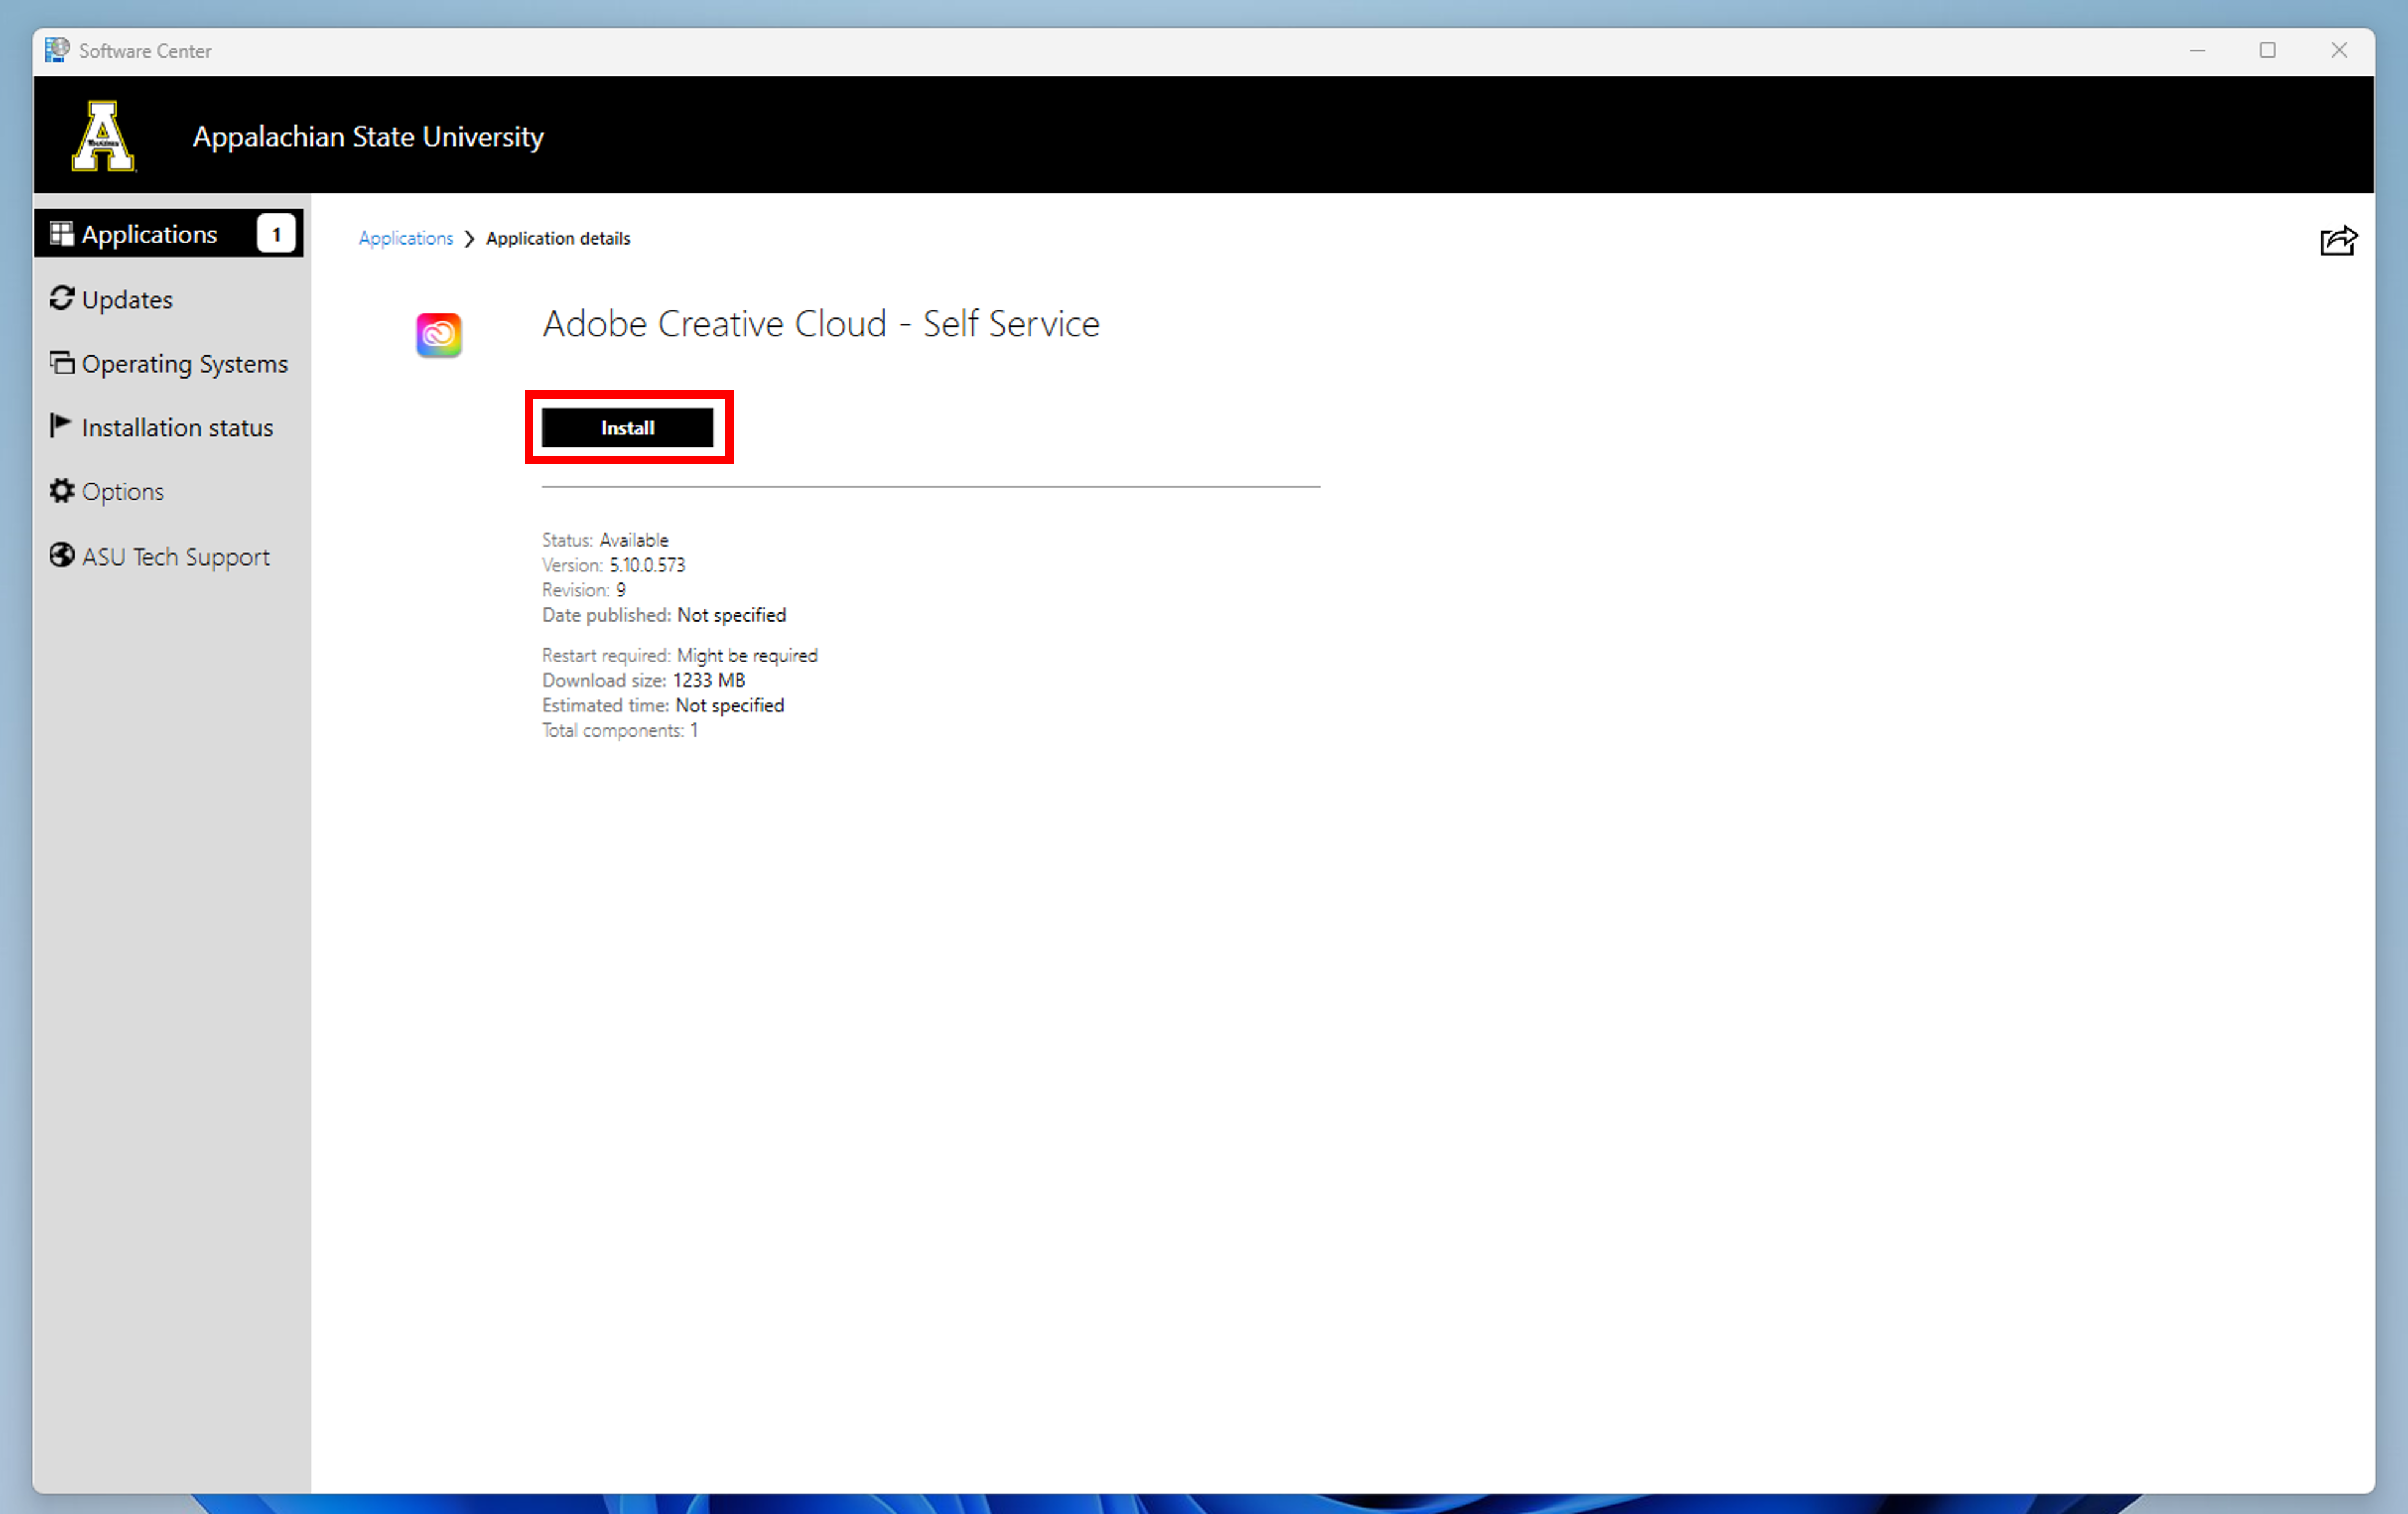The image size is (2408, 1514).
Task: Click the 'Revision: 9' text
Action: [584, 590]
